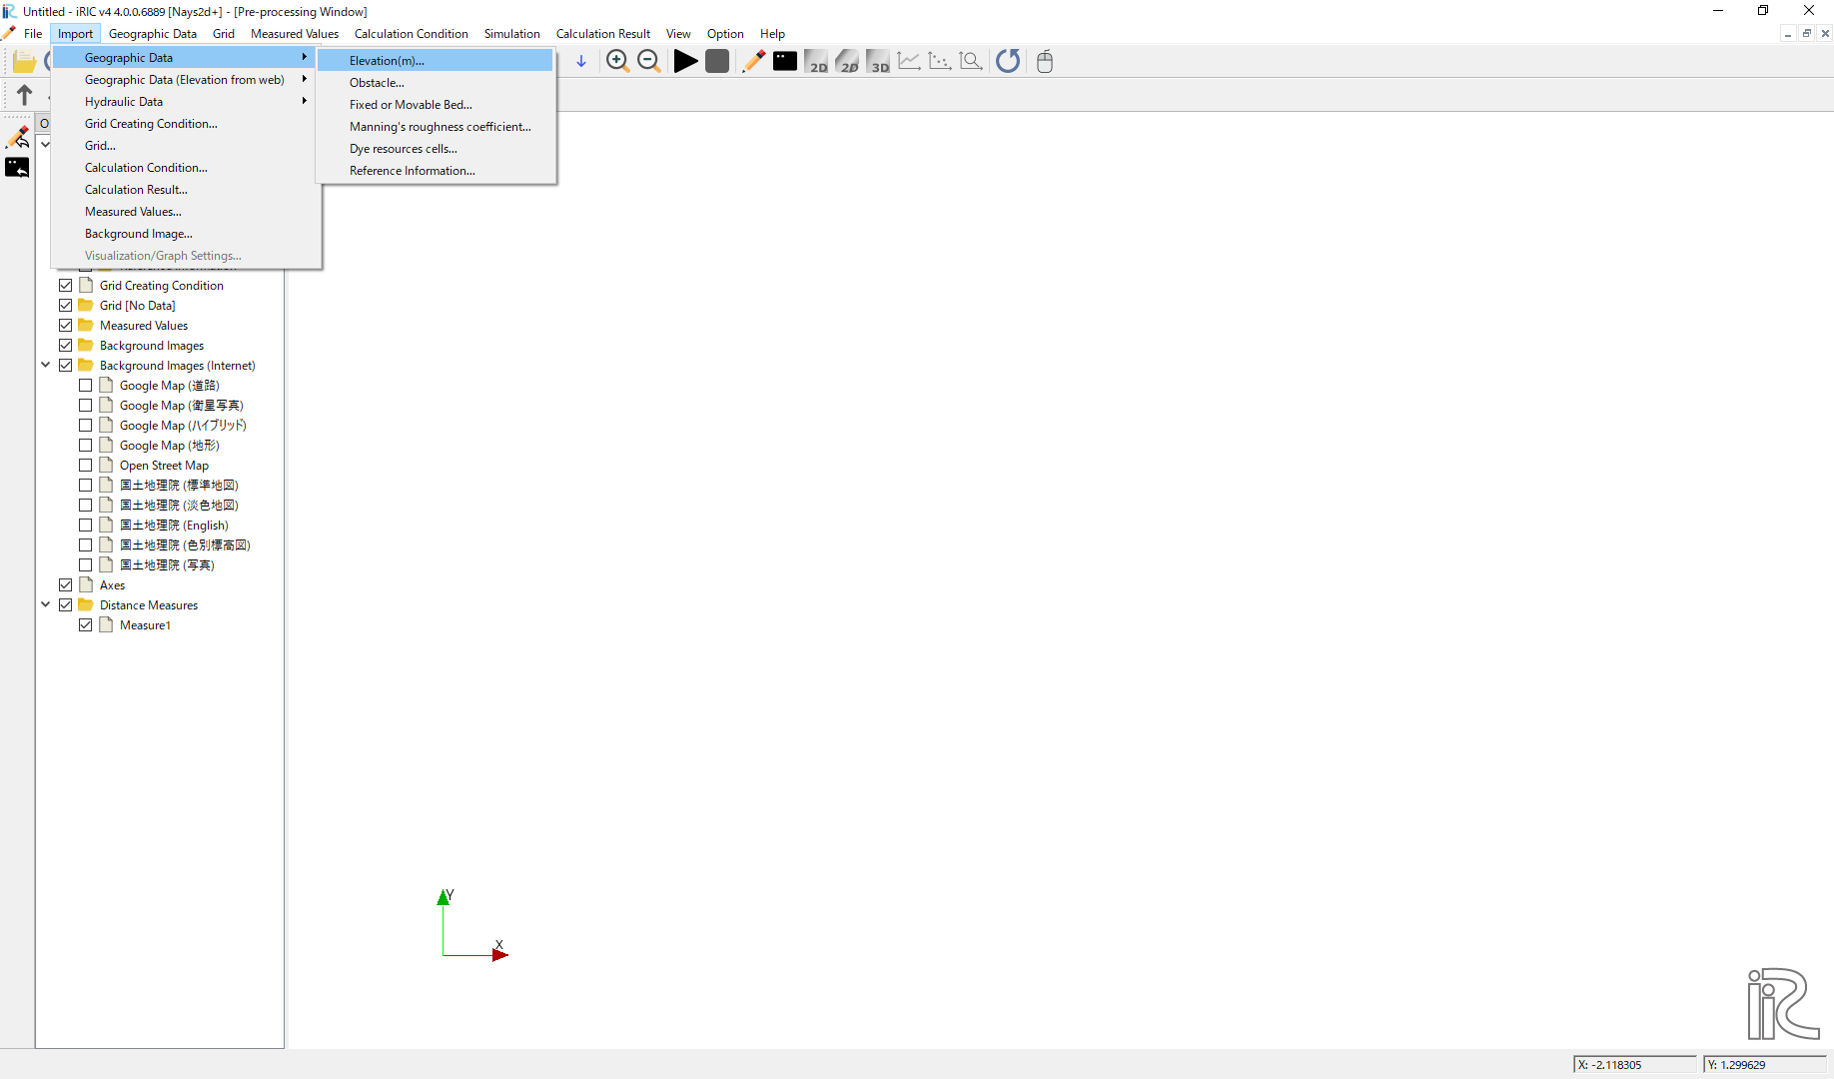Click the open folder toolbar icon
1834x1079 pixels.
[25, 62]
